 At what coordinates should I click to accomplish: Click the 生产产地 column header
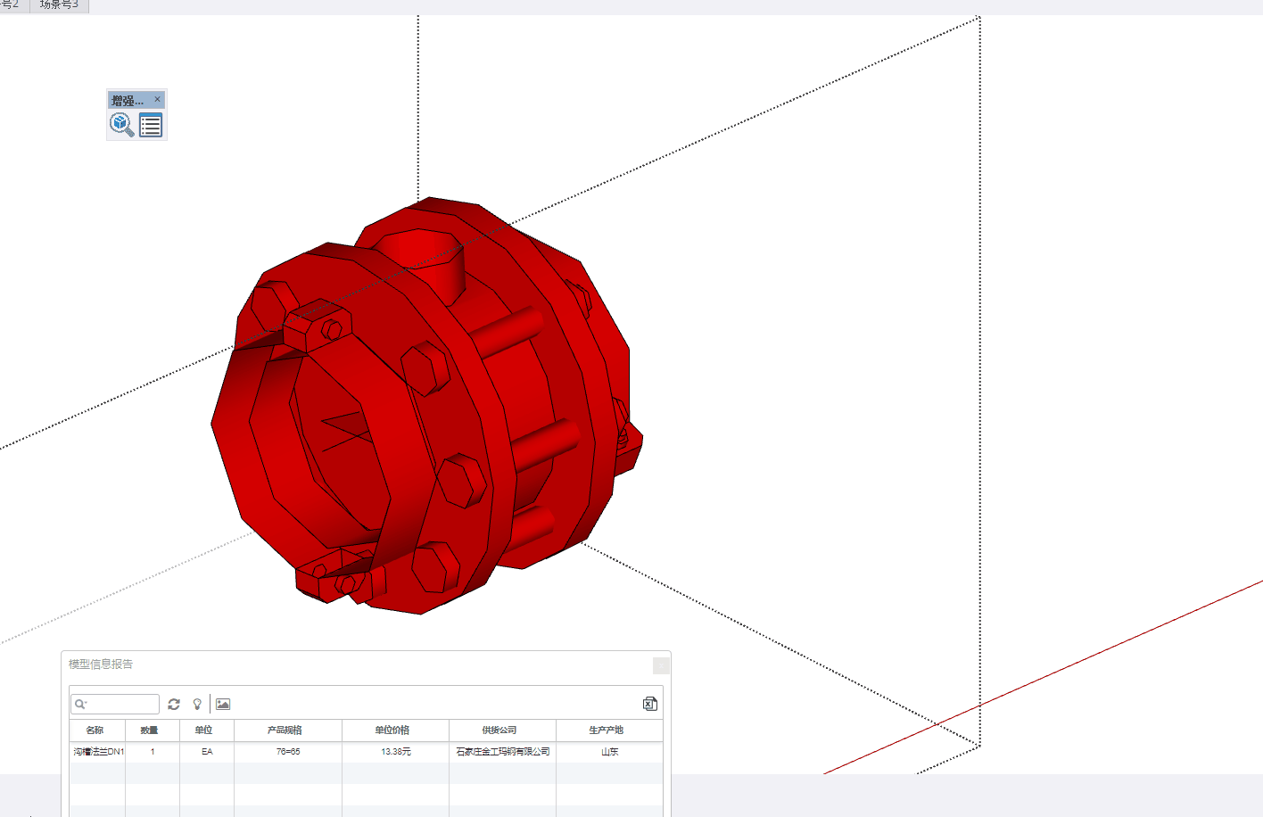607,730
